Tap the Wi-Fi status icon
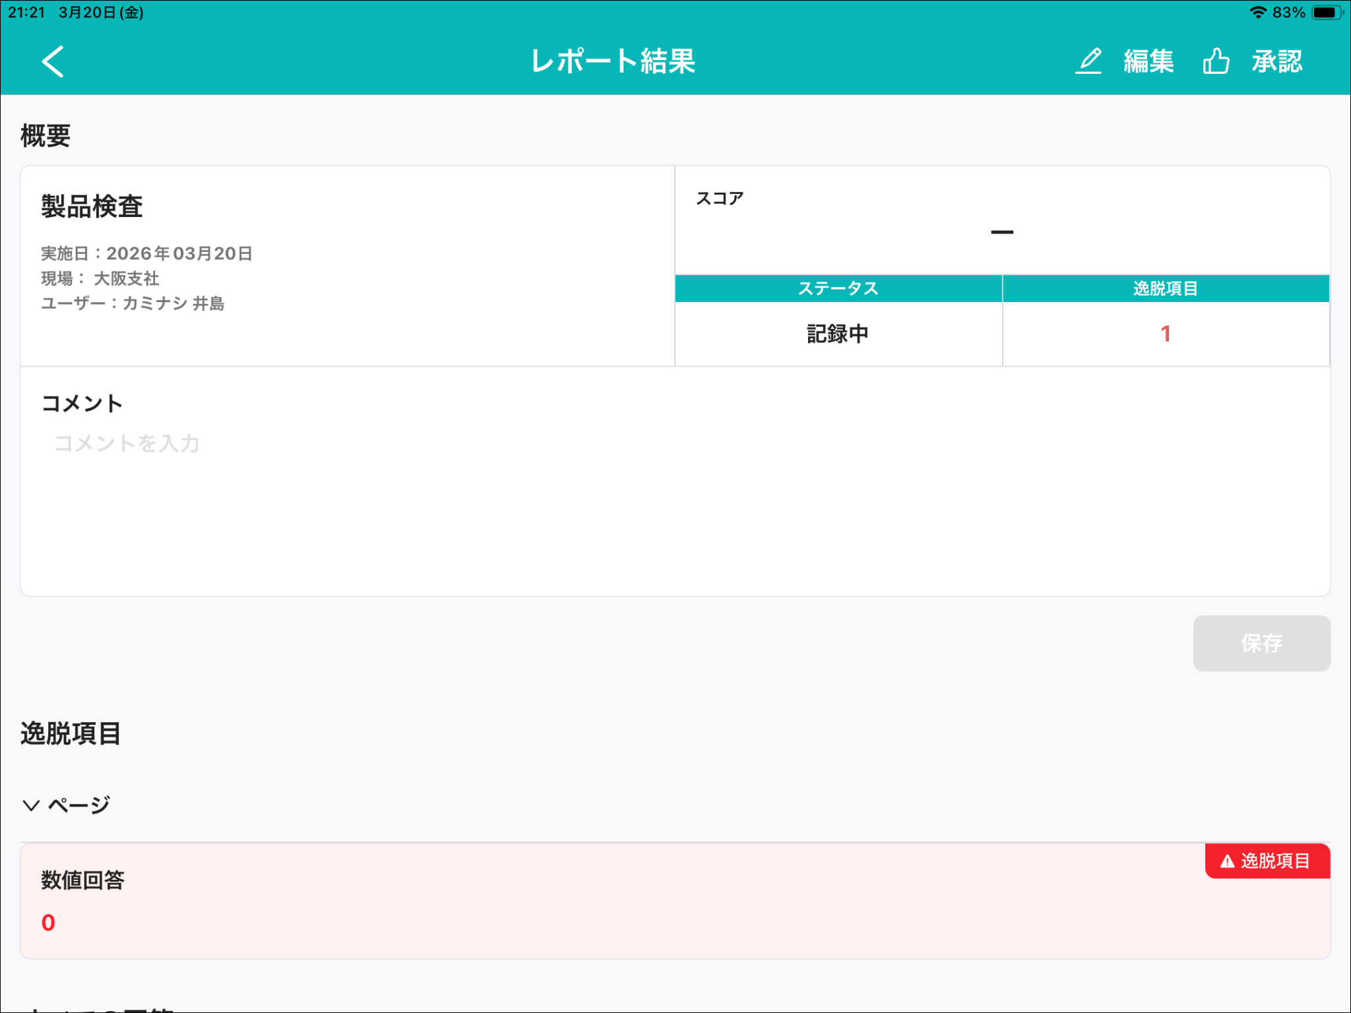Screen dimensions: 1351x1013 click(1257, 13)
